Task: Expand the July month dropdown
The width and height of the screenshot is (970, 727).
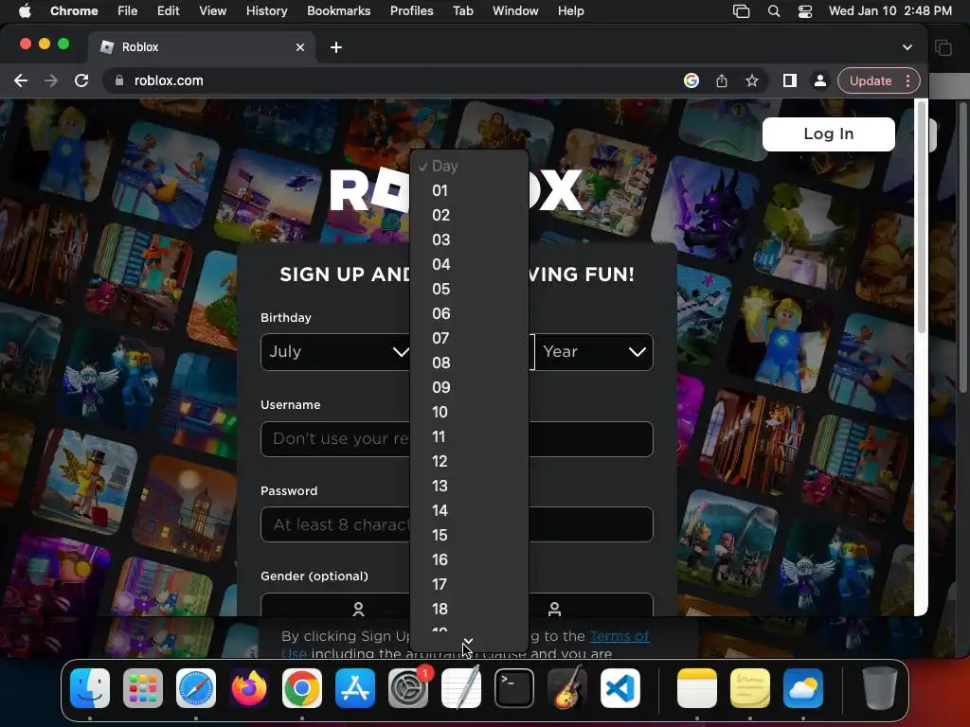Action: tap(335, 352)
